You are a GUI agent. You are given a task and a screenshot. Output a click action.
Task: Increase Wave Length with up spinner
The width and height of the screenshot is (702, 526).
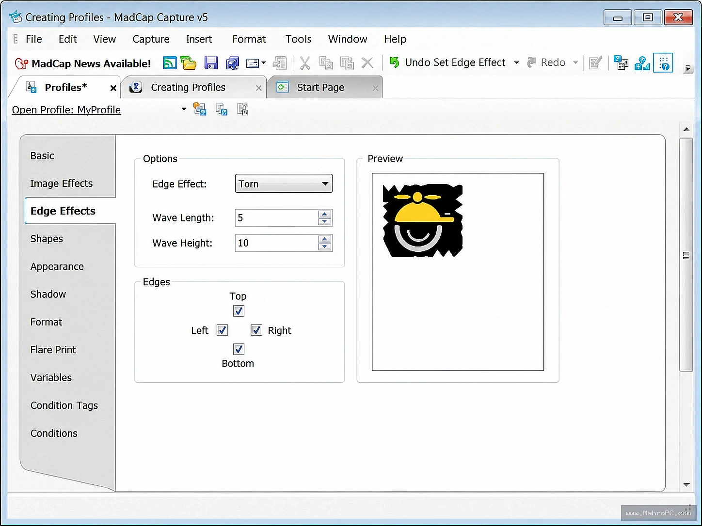[325, 214]
